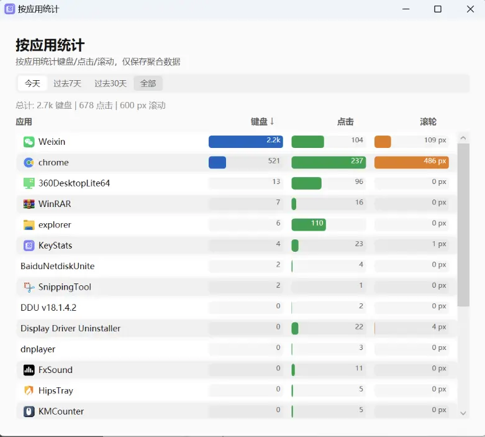
Task: Select the 过去30天 tab
Action: pos(111,83)
